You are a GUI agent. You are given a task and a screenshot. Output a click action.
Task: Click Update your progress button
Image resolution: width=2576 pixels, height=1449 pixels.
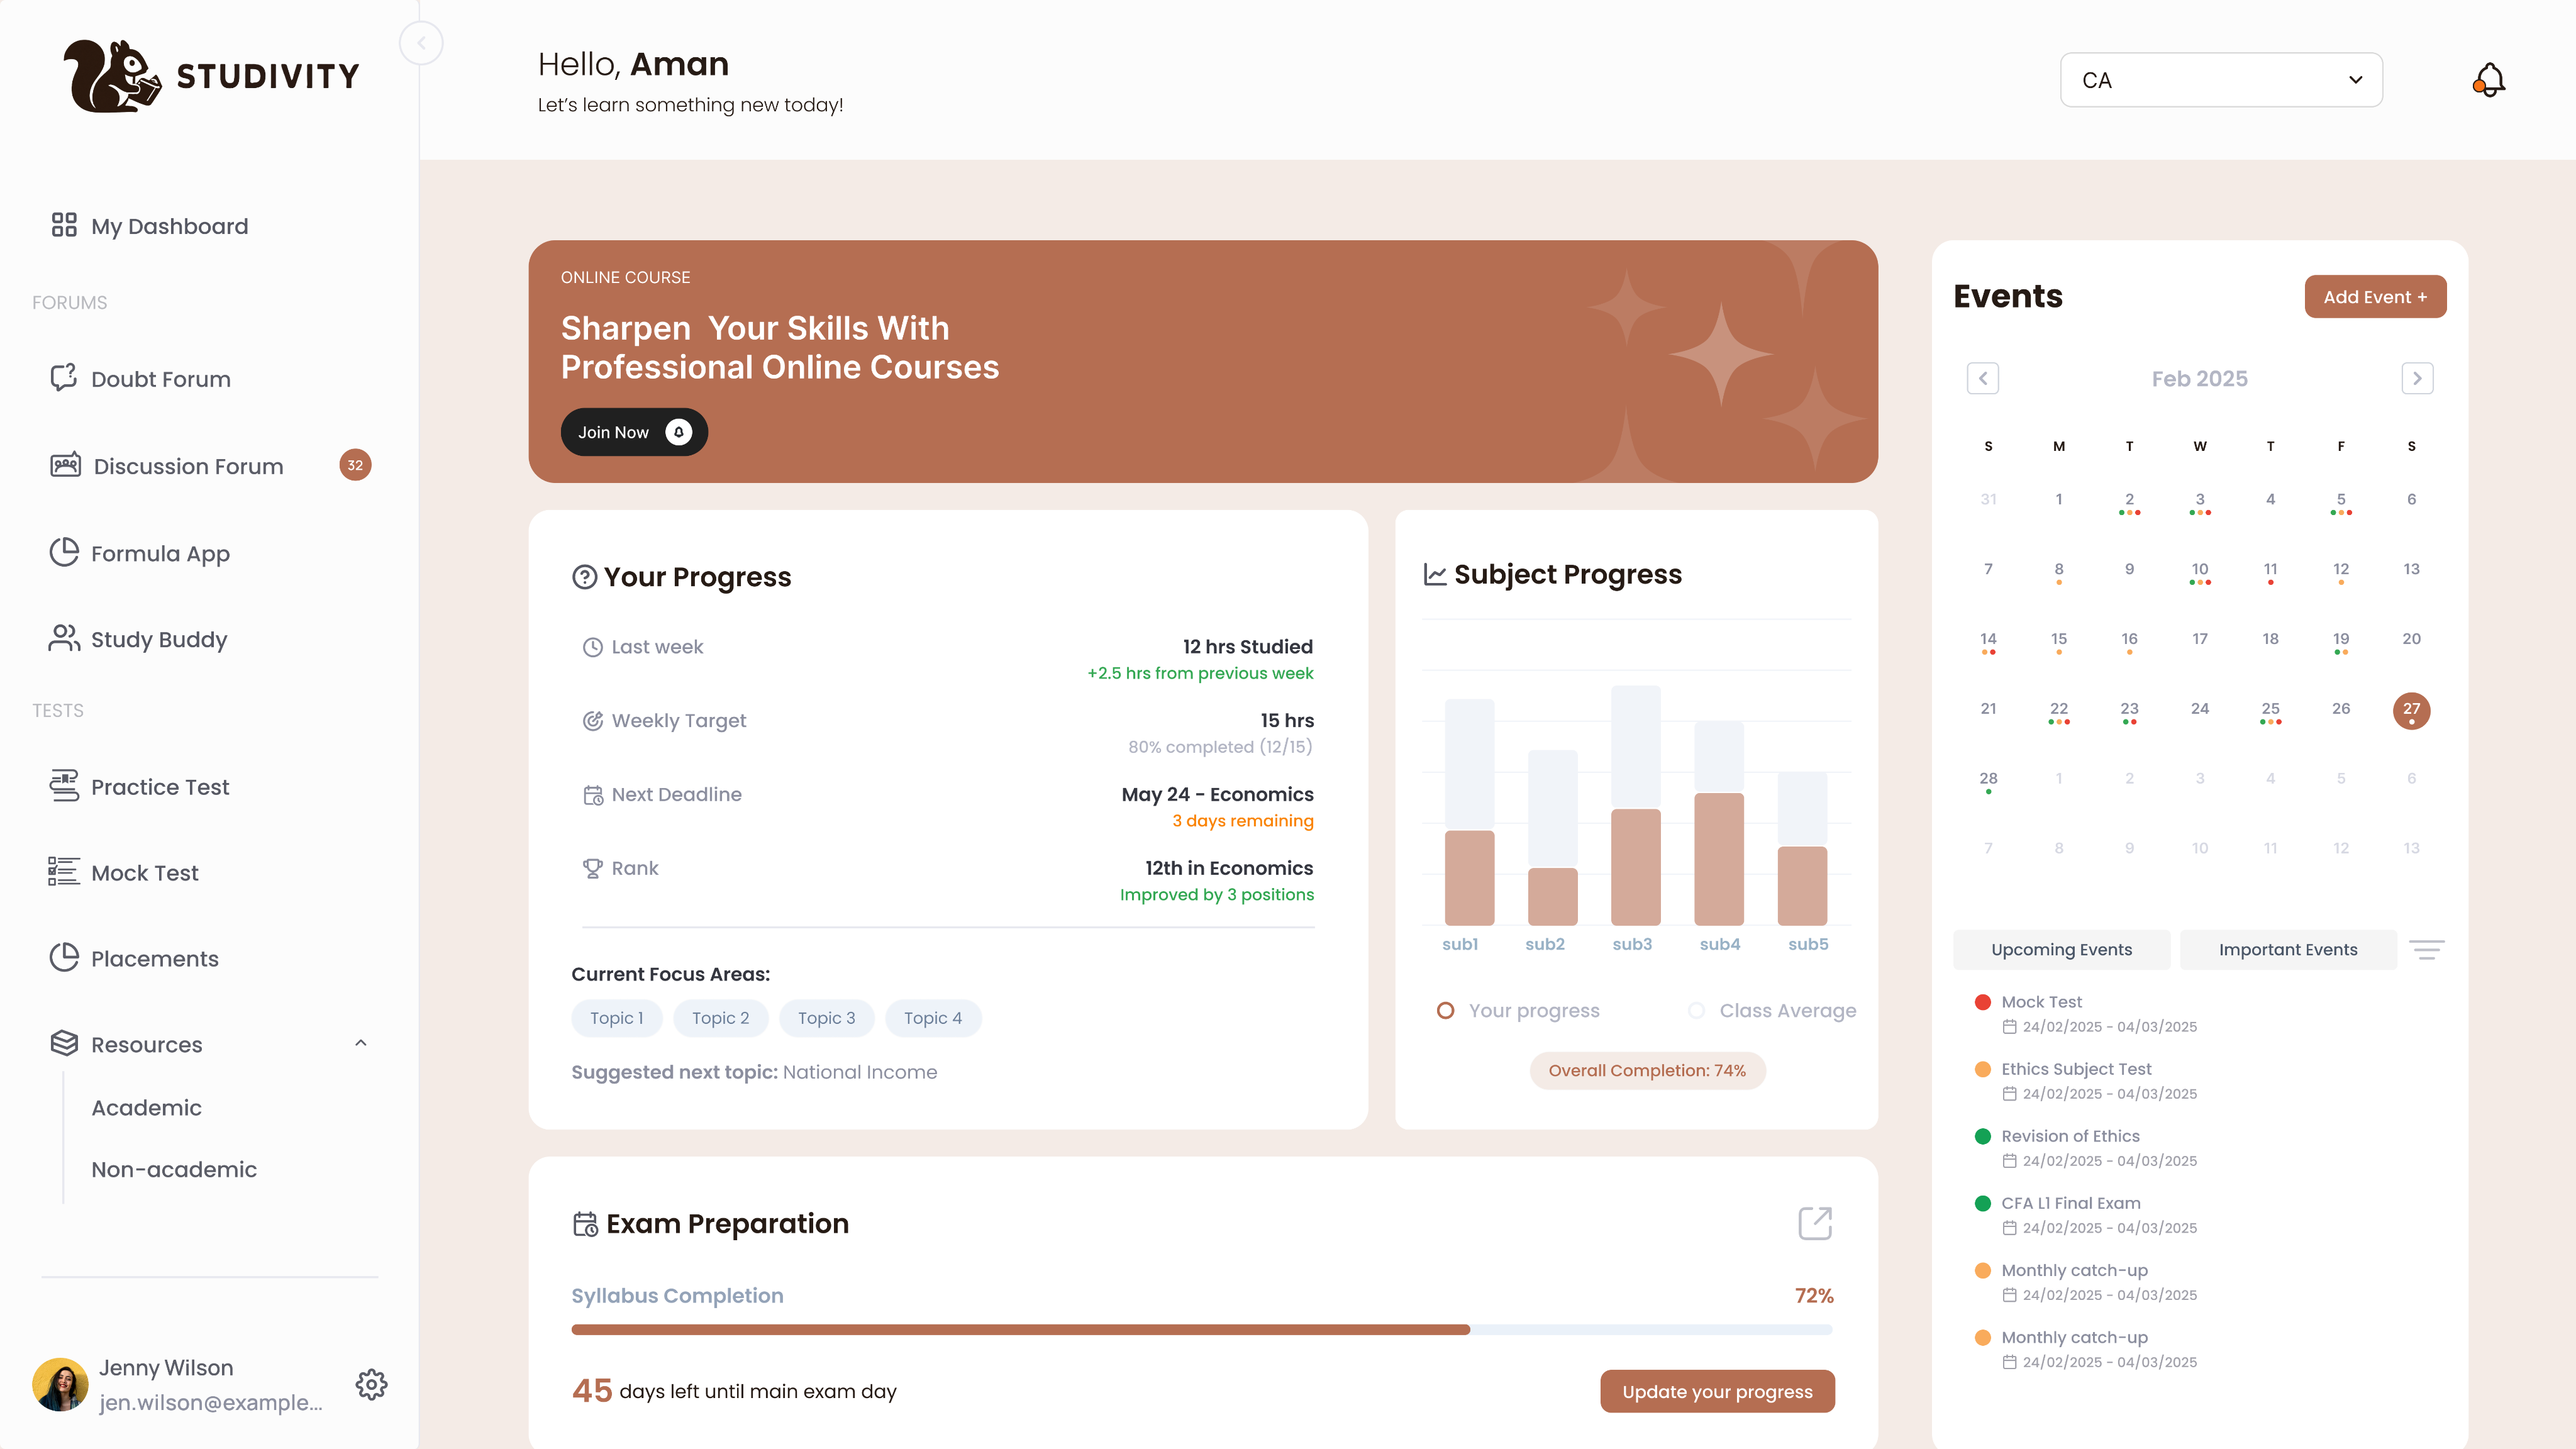coord(1717,1391)
